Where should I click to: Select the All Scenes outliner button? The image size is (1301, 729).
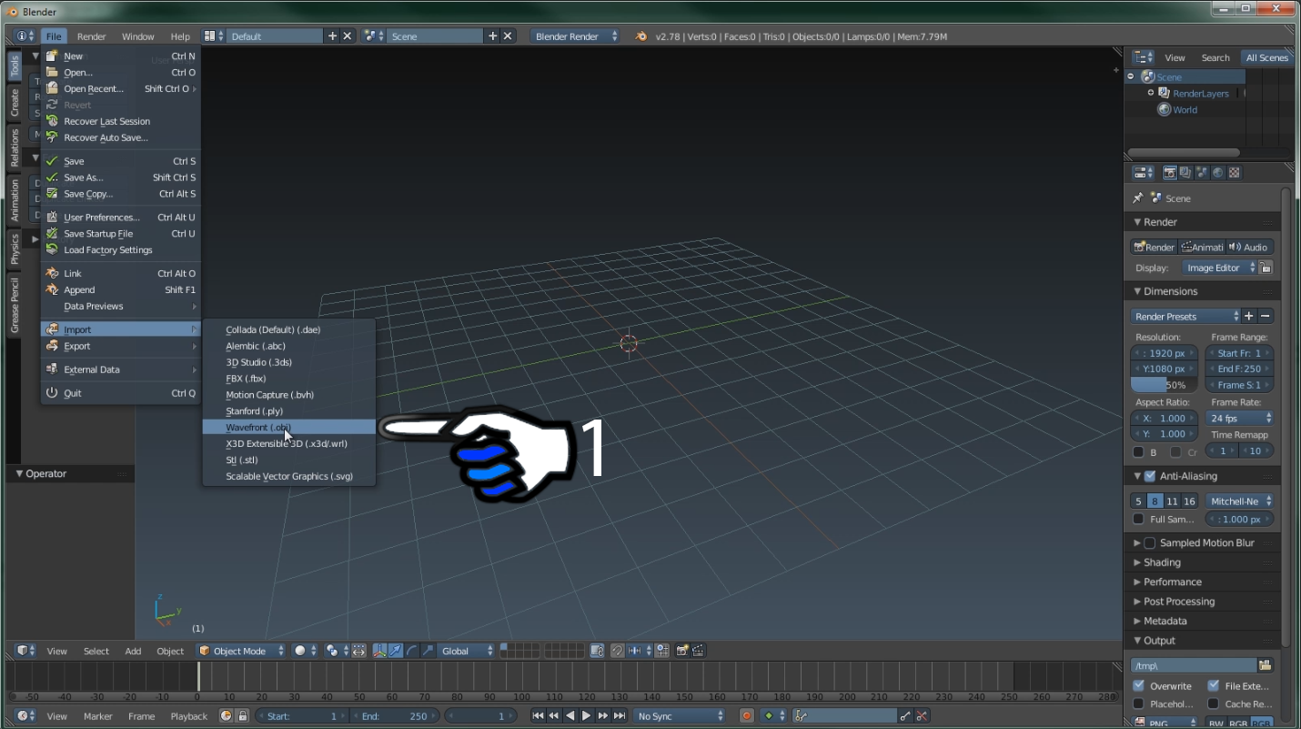point(1266,57)
